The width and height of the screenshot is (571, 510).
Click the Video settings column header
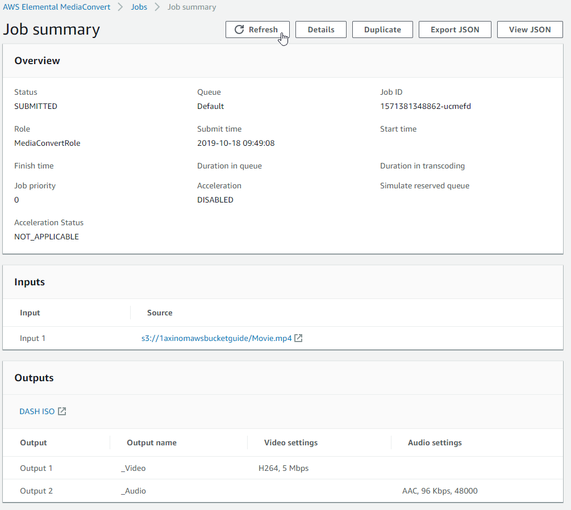click(291, 442)
